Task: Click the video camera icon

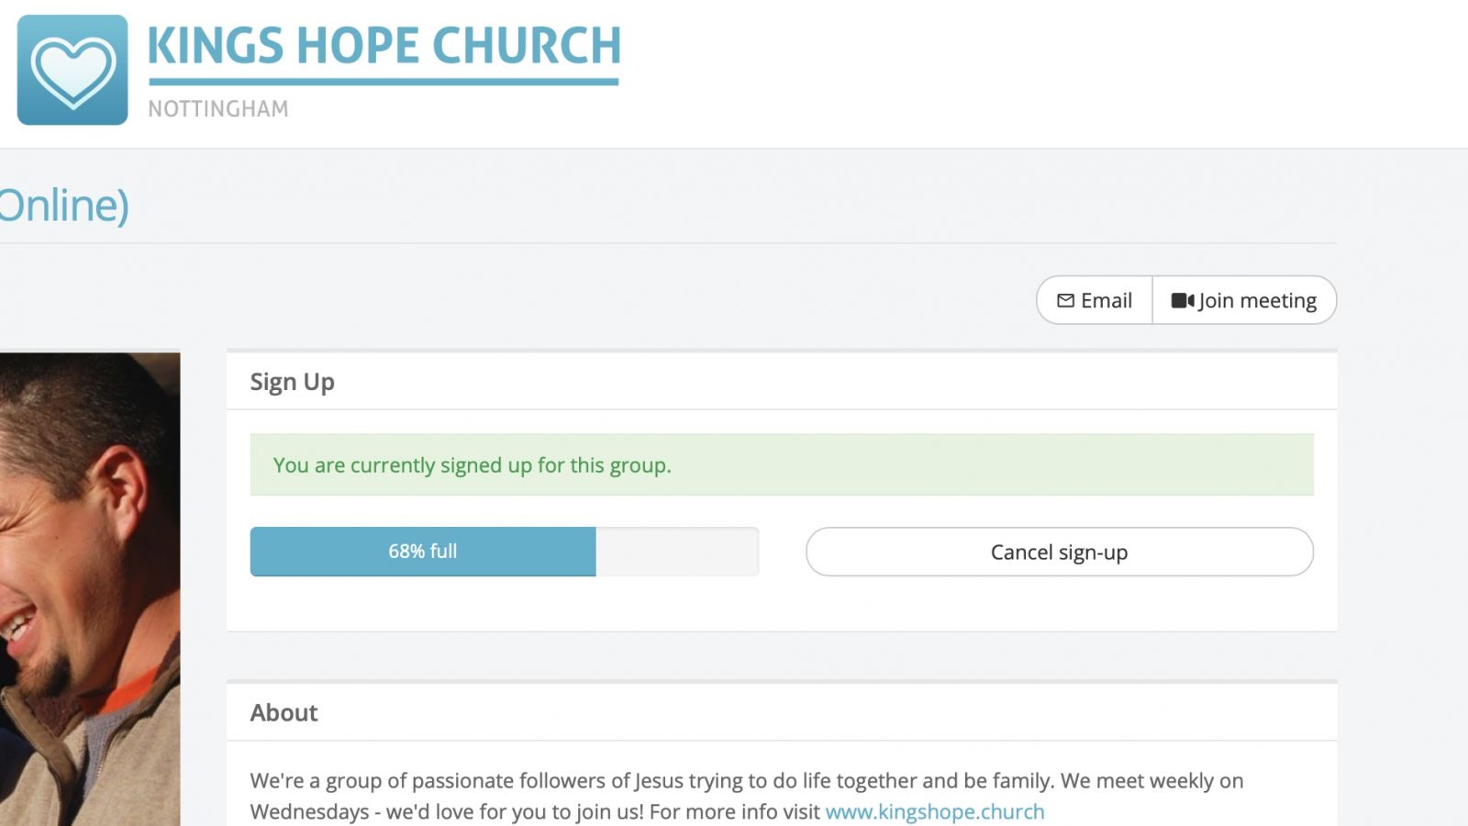Action: (x=1183, y=300)
